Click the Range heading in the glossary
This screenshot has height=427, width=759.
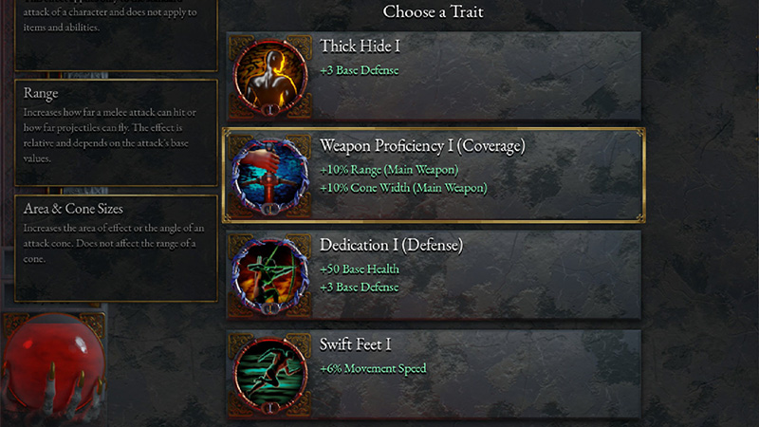tap(41, 93)
